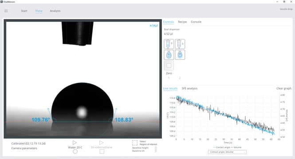This screenshot has width=295, height=159.
Task: Click the Zero stop square button
Action: tap(169, 65)
